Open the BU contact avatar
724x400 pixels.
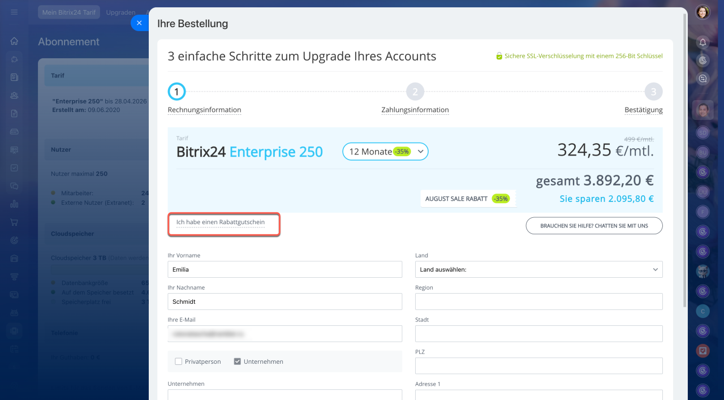click(x=703, y=152)
